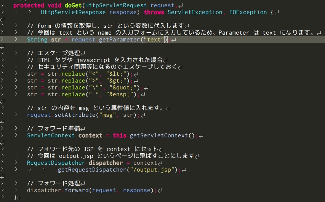This screenshot has width=325, height=202.
Task: Click the "msg" string literal
Action: coord(107,115)
